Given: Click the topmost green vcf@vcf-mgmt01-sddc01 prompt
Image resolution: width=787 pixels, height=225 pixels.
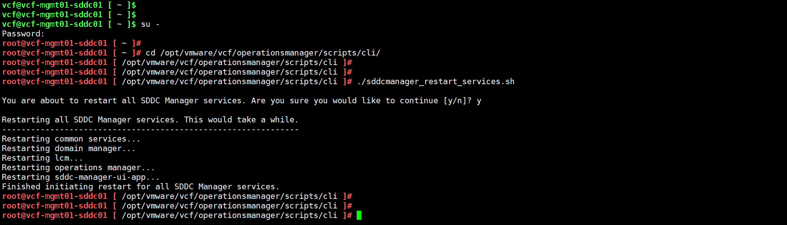Looking at the screenshot, I should pyautogui.click(x=52, y=5).
